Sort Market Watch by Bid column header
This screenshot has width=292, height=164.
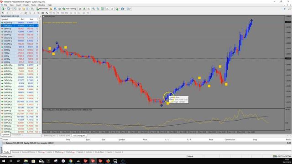tap(22, 19)
